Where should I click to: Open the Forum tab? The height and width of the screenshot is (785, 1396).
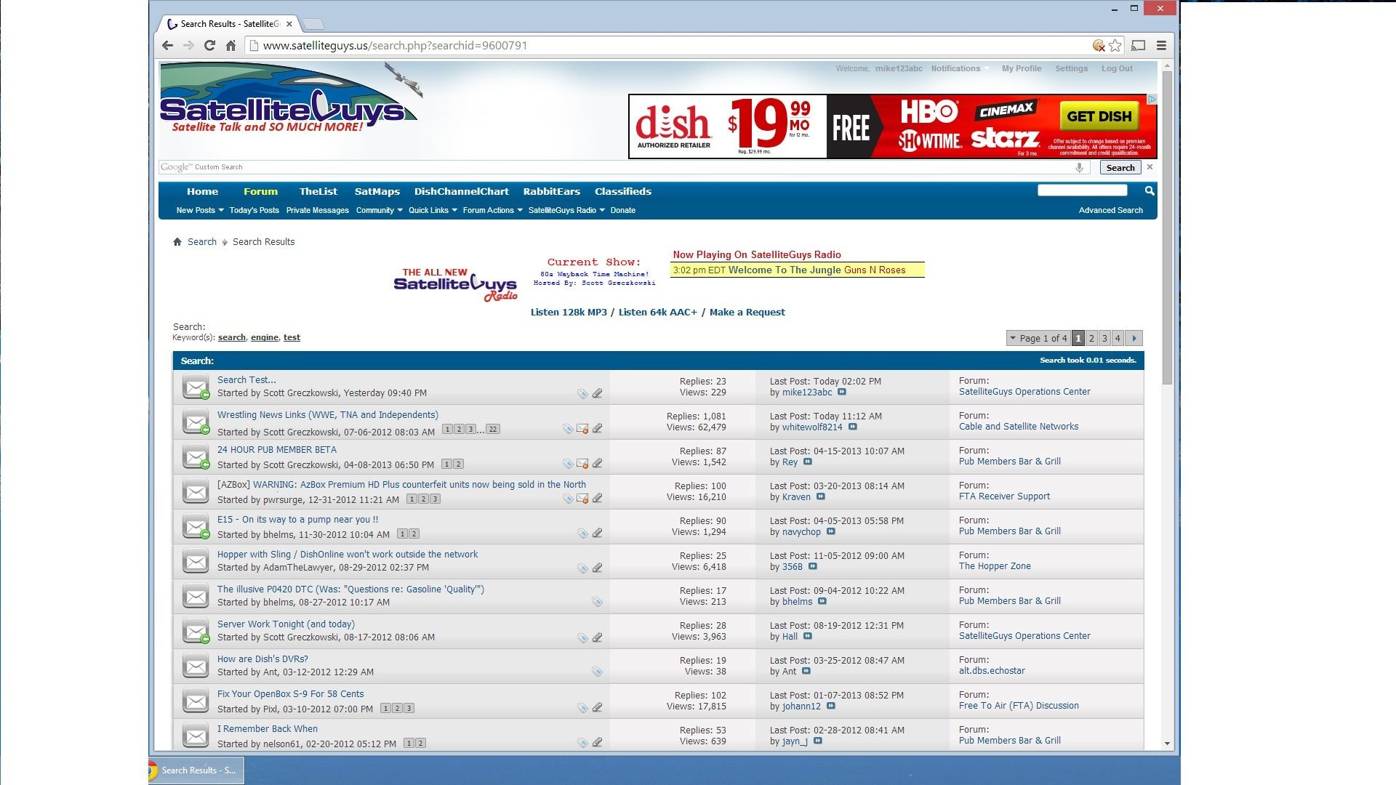260,192
